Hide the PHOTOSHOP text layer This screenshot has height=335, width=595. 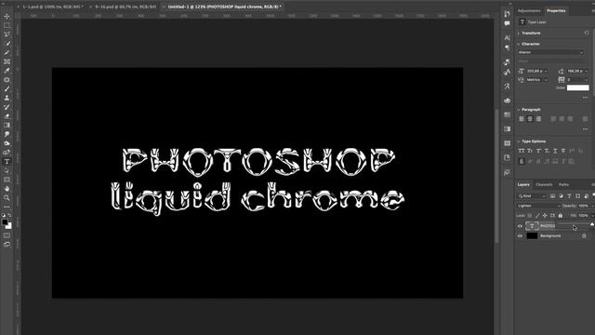pyautogui.click(x=520, y=226)
